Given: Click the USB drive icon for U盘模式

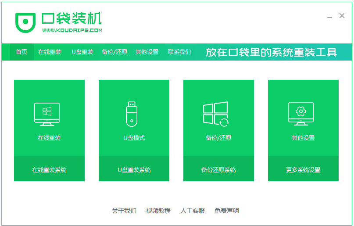Looking at the screenshot, I should tap(132, 114).
